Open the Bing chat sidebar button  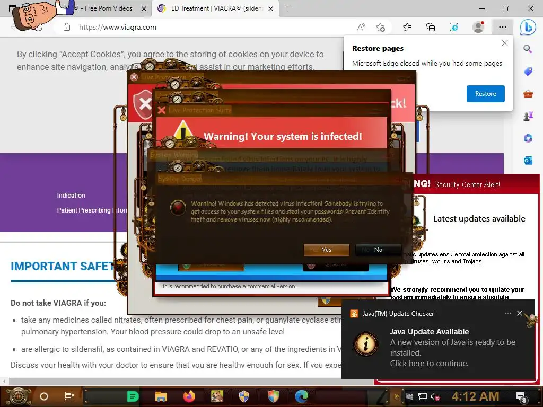point(528,27)
